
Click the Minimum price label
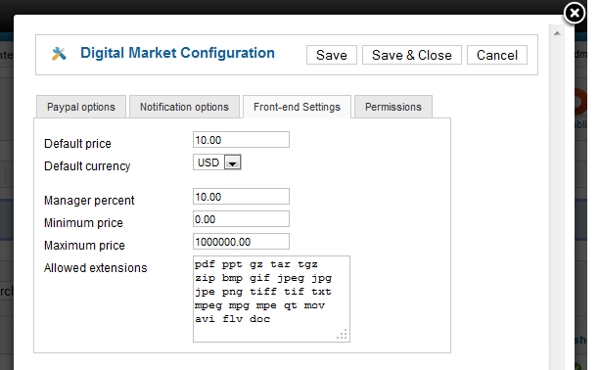tap(83, 223)
